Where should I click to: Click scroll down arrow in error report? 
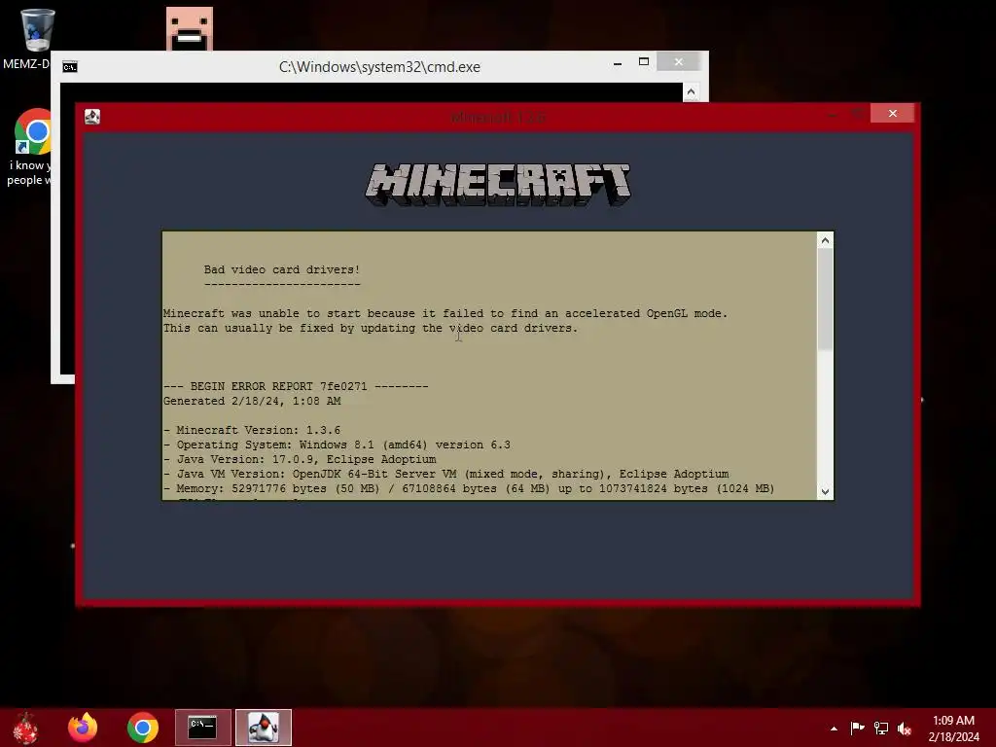[825, 491]
